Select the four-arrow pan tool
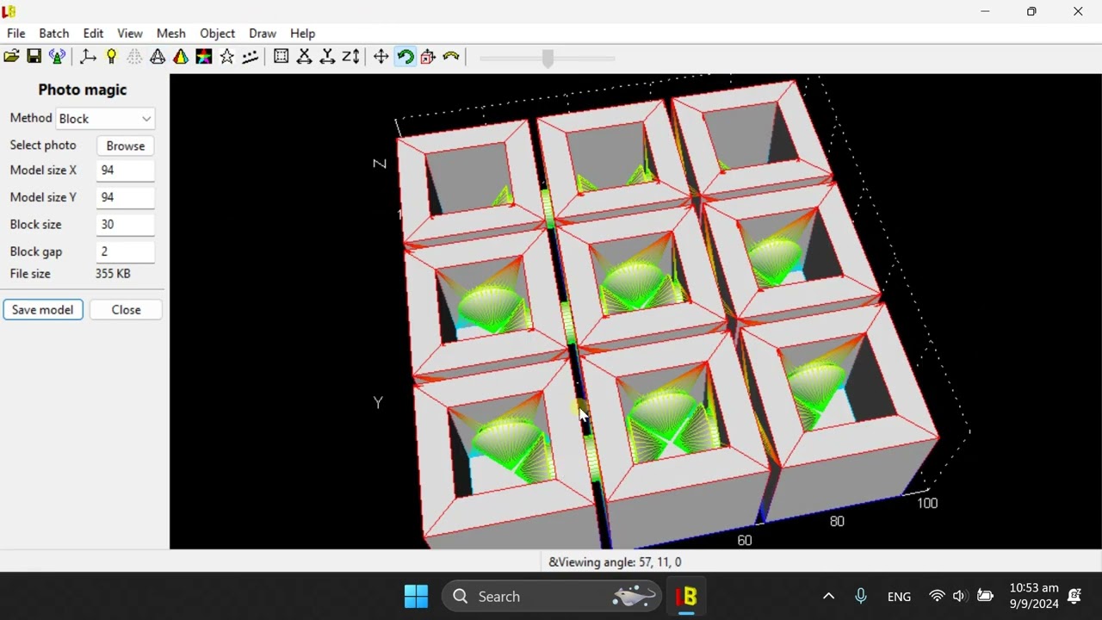Image resolution: width=1102 pixels, height=620 pixels. (x=381, y=57)
